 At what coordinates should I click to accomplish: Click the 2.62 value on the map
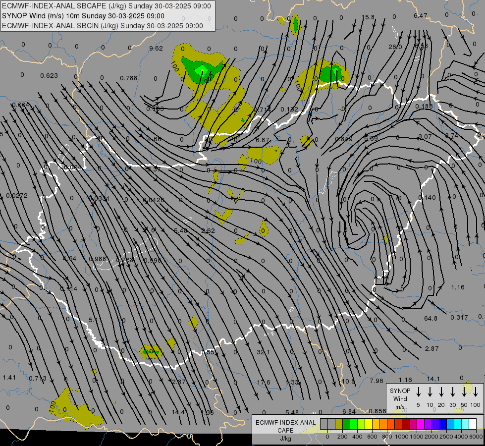[208, 230]
